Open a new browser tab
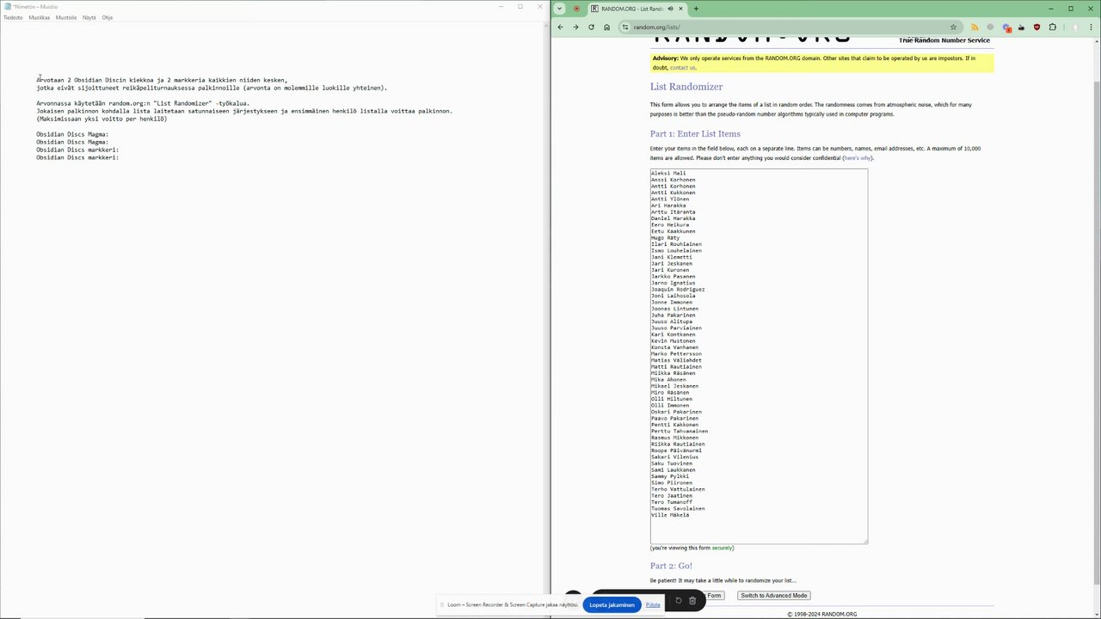 (696, 9)
